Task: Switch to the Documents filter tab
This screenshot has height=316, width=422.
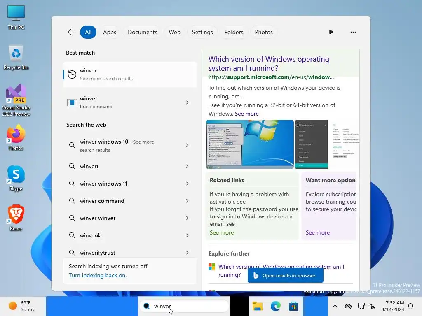Action: coord(142,32)
